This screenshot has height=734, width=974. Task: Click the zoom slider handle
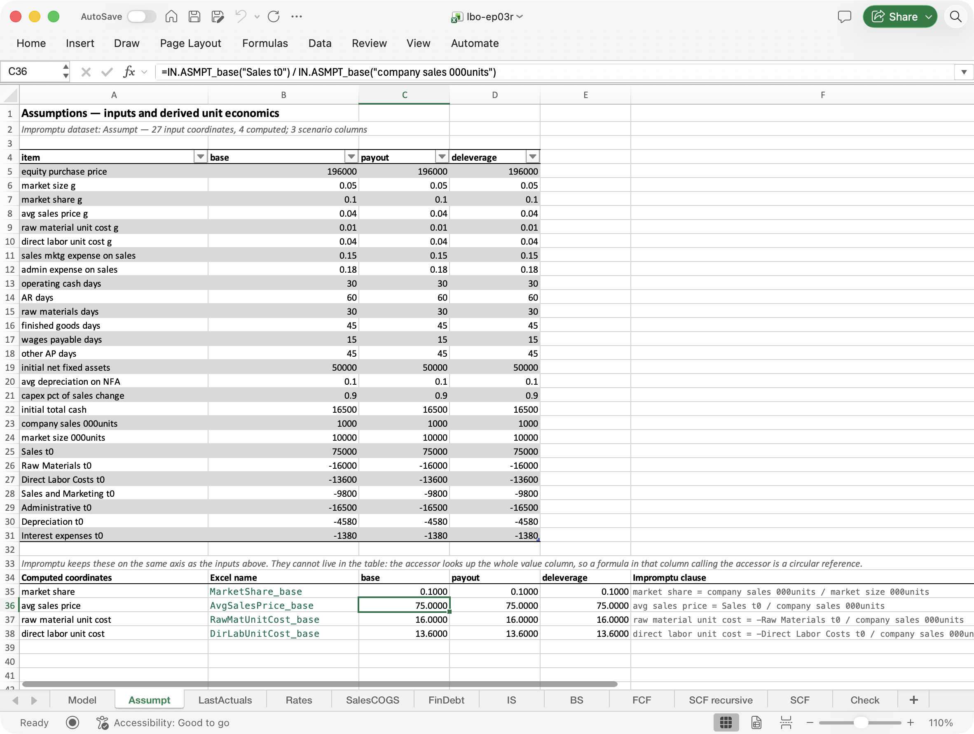[x=860, y=722]
